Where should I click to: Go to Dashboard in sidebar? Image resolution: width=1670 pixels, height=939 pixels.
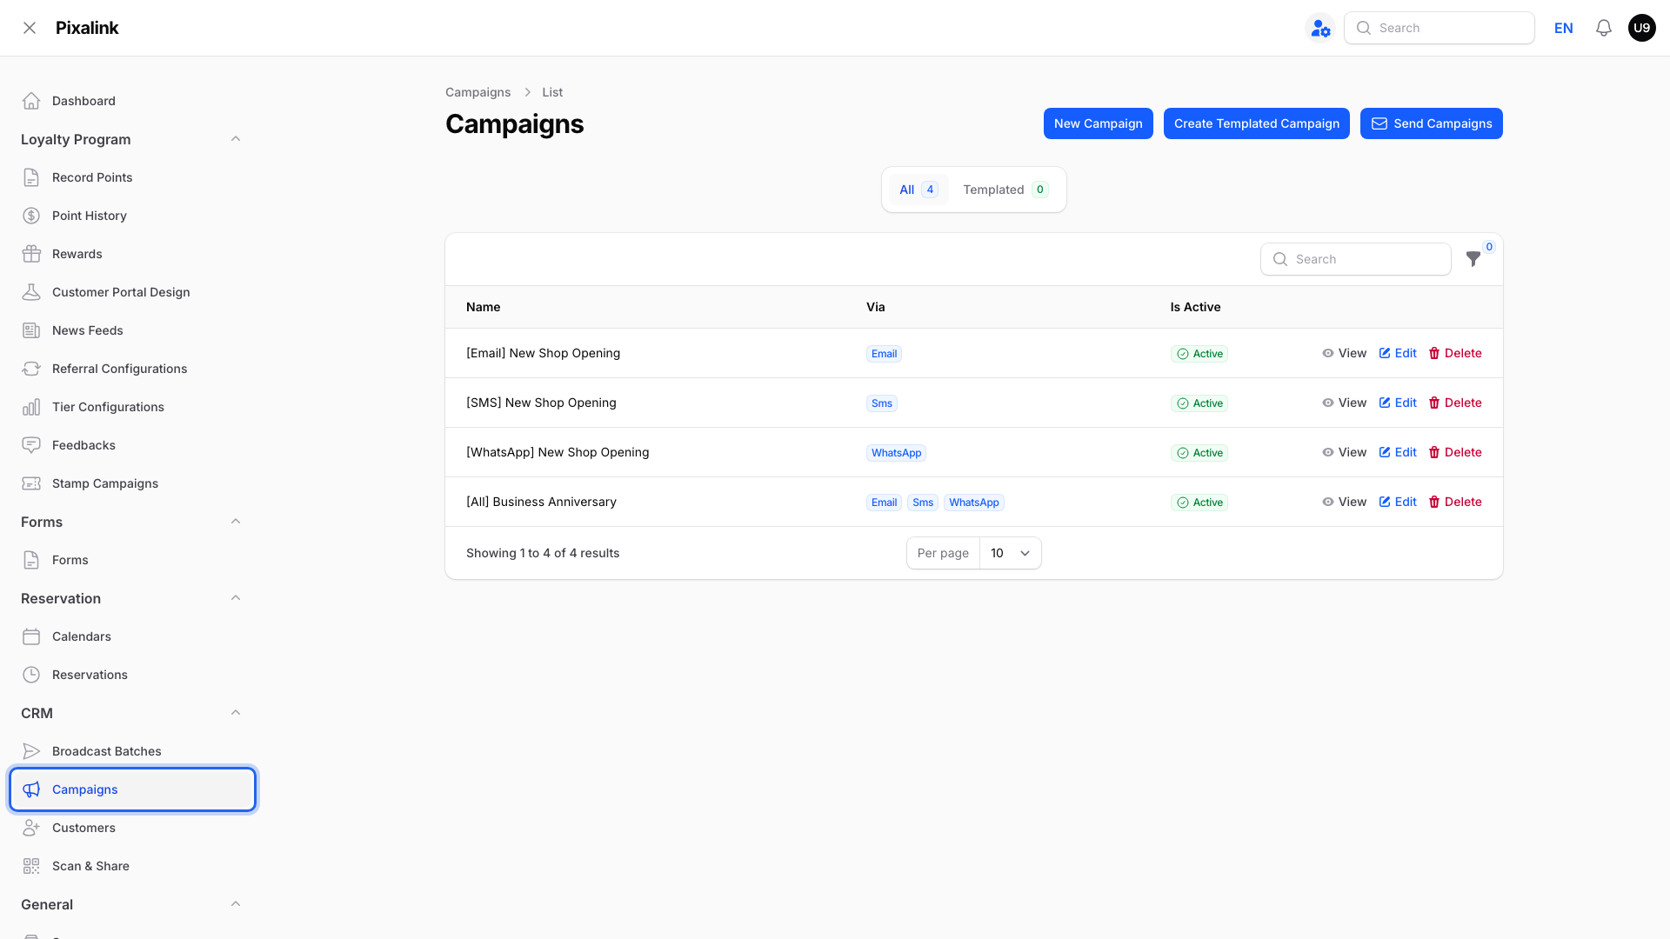[x=132, y=101]
